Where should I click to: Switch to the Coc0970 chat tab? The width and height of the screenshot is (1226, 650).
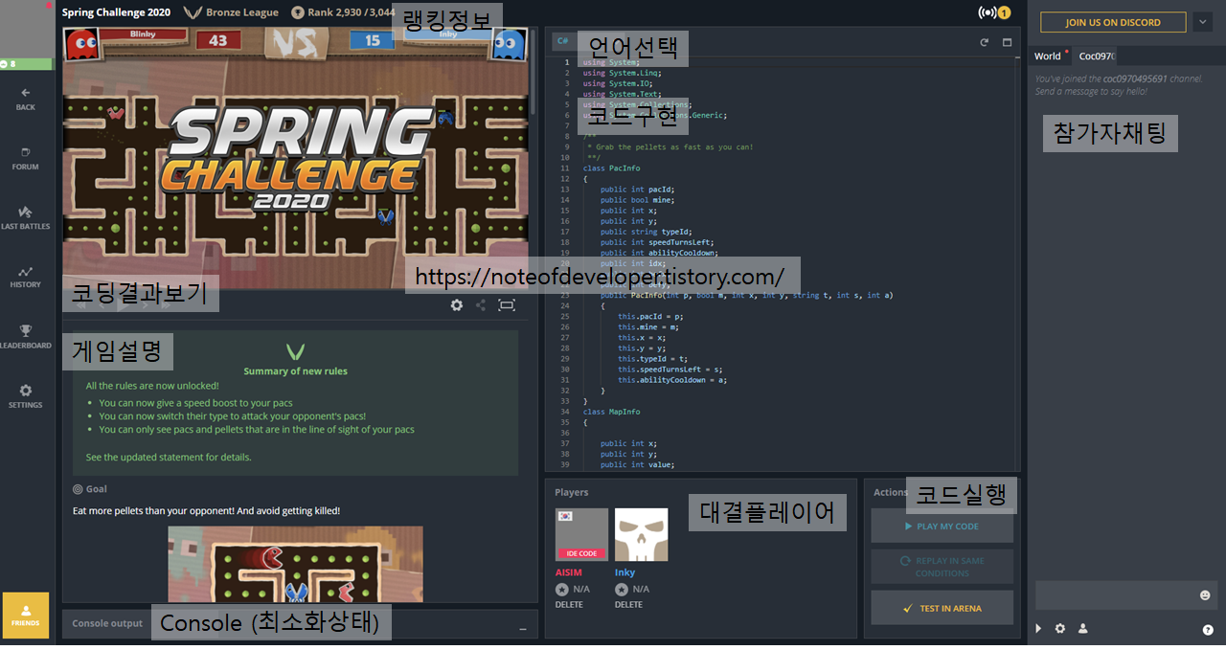pyautogui.click(x=1098, y=56)
